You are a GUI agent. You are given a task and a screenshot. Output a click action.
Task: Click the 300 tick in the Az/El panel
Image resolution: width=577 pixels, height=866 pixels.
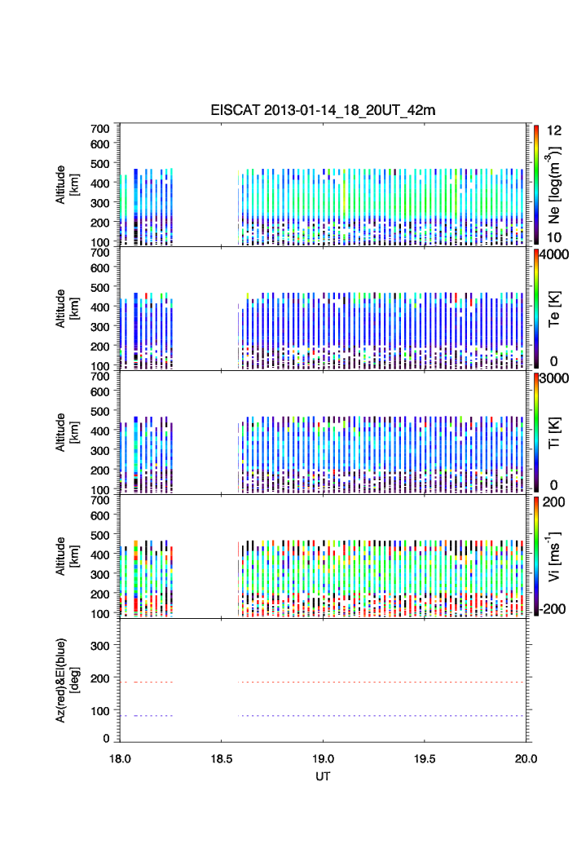(x=100, y=646)
